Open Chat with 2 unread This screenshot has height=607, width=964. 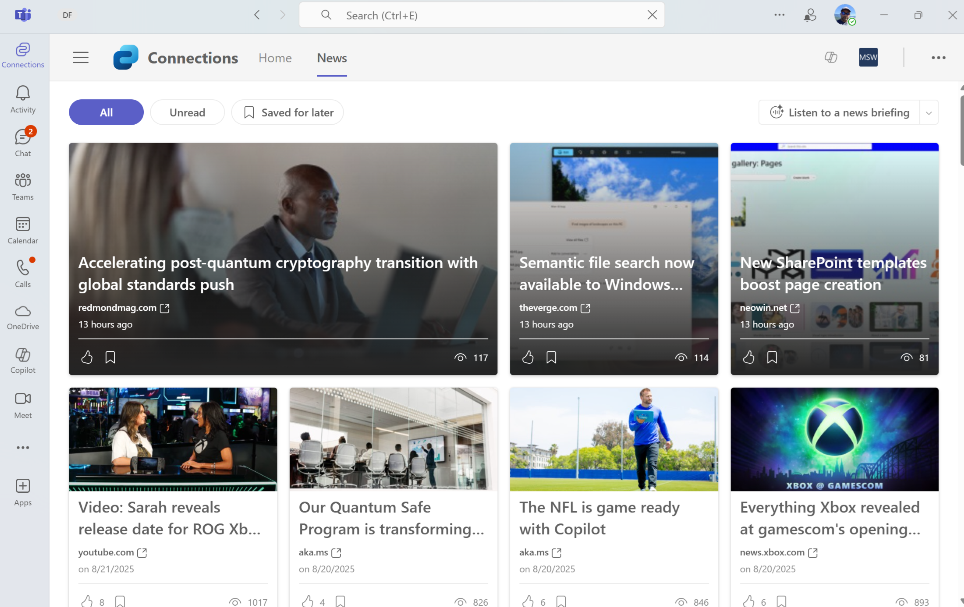(23, 143)
